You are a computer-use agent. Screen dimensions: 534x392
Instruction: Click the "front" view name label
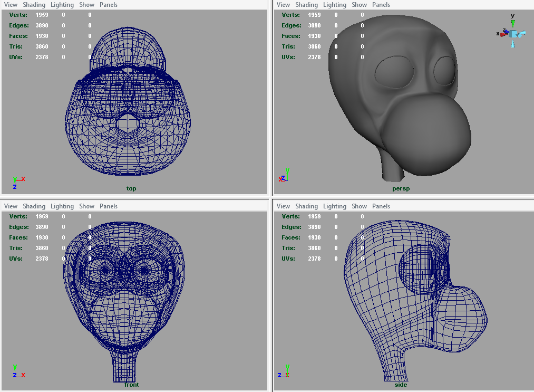point(131,385)
